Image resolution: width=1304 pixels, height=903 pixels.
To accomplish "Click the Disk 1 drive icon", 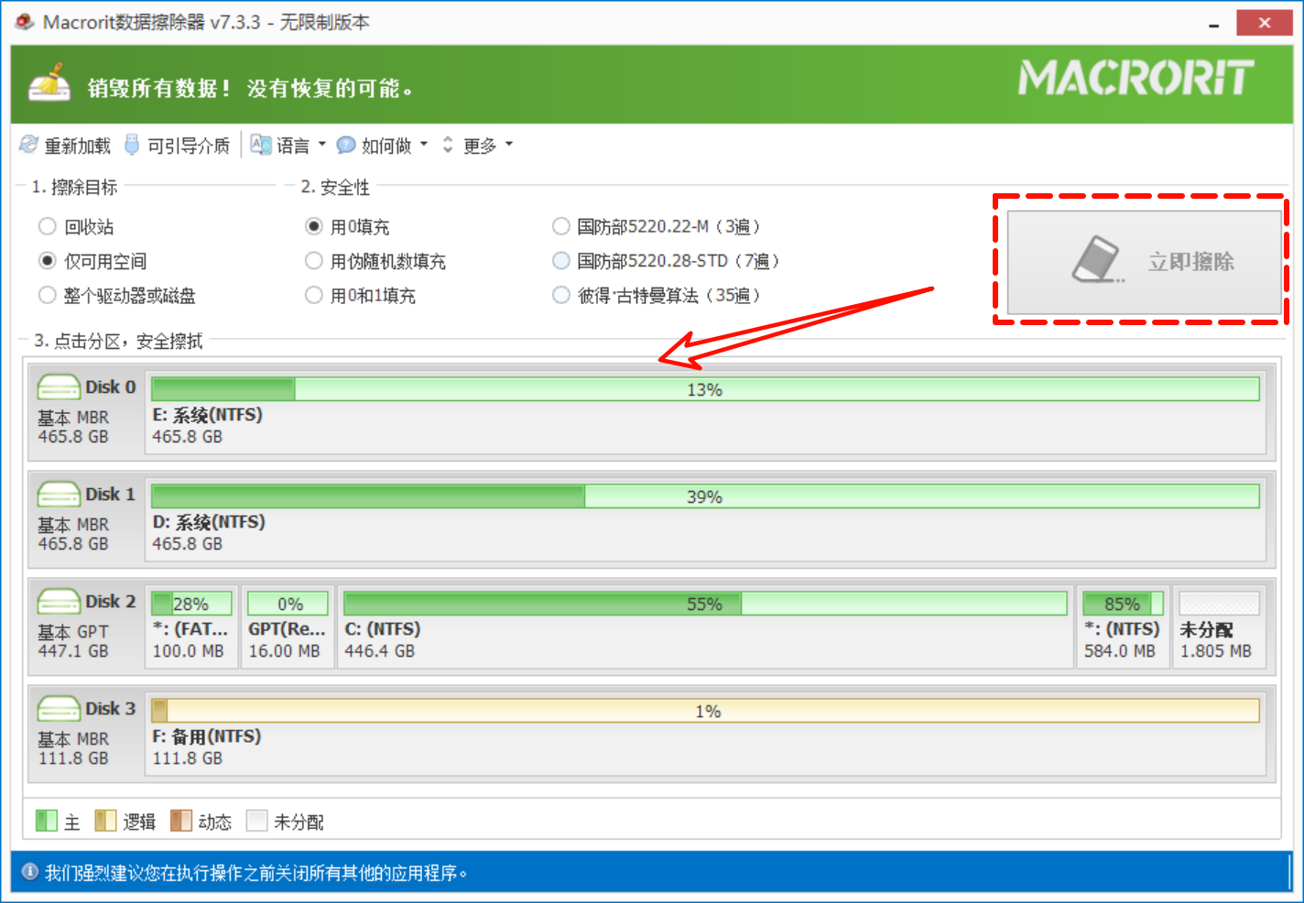I will click(59, 495).
